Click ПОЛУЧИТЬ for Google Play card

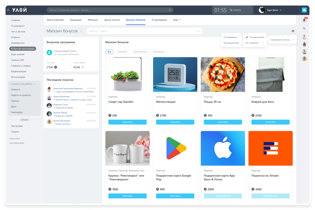point(175,196)
